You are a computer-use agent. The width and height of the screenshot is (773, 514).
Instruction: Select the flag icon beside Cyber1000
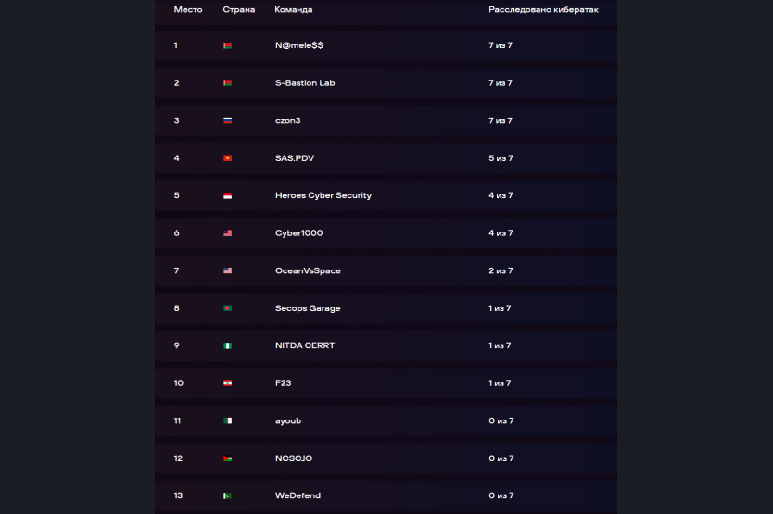tap(227, 233)
